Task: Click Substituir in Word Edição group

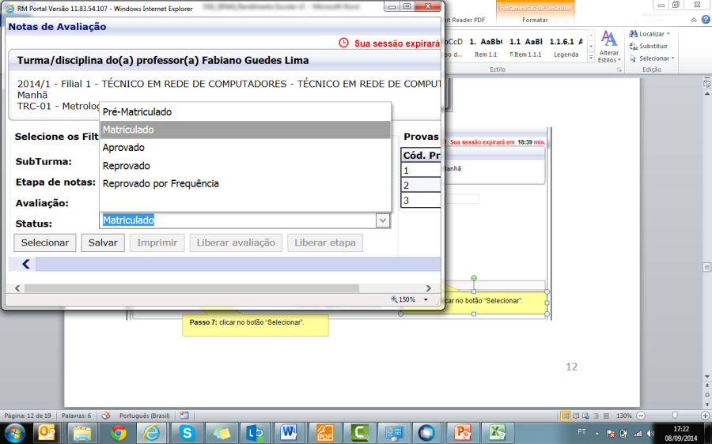Action: [x=649, y=46]
